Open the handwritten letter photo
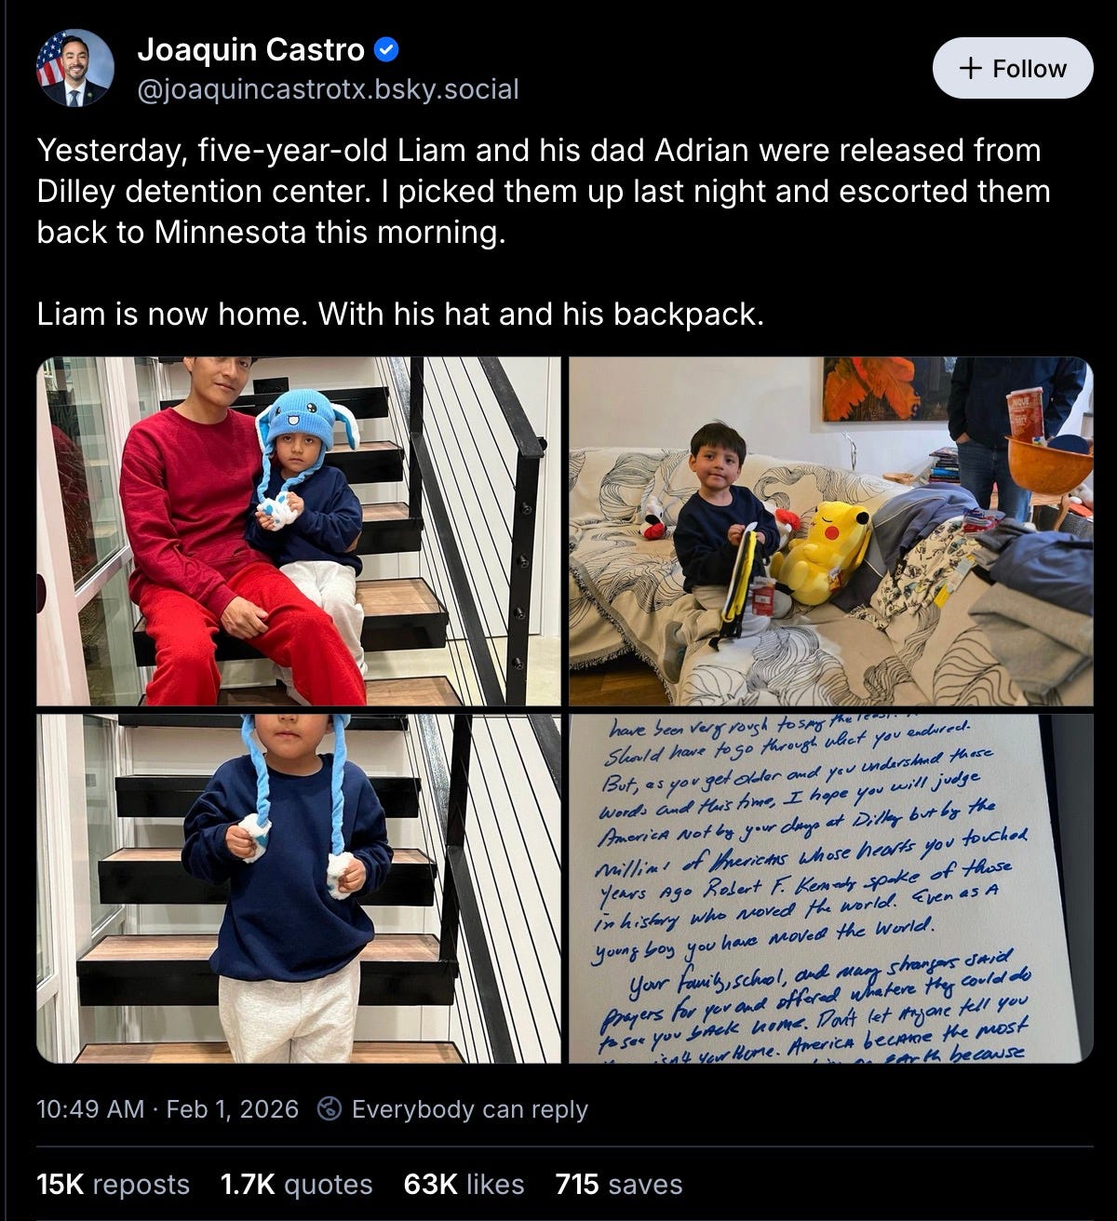The height and width of the screenshot is (1221, 1117). pos(830,889)
